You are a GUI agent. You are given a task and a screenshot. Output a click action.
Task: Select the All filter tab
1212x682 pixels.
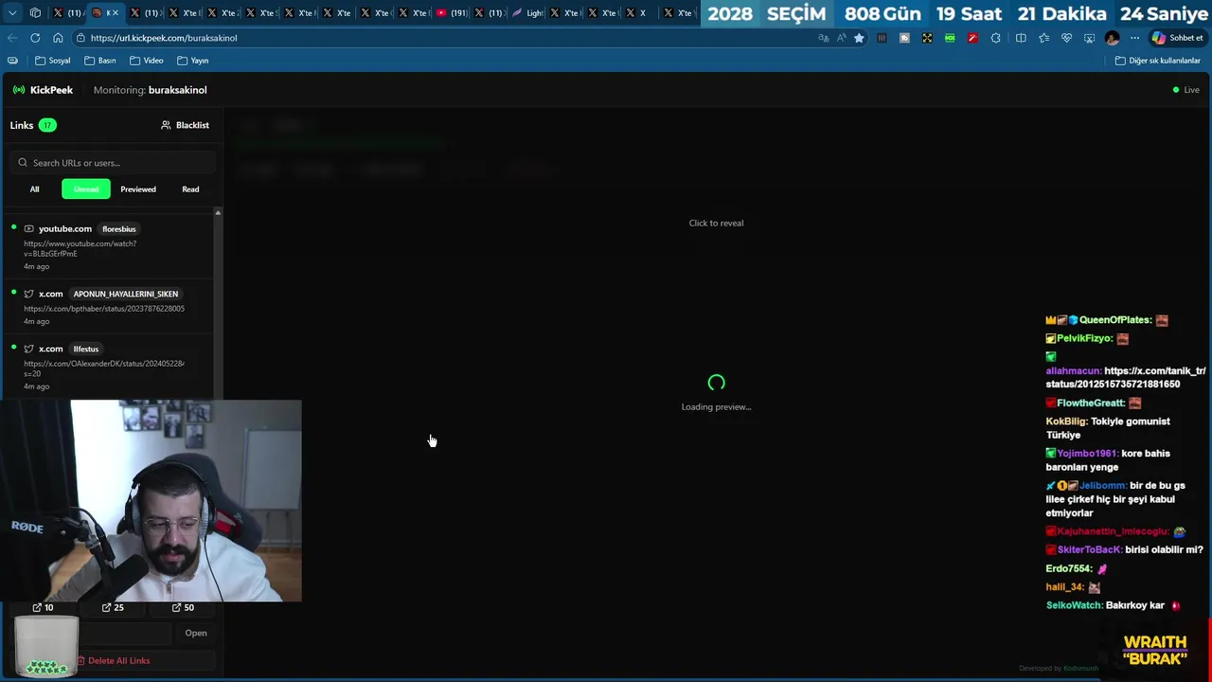click(34, 189)
